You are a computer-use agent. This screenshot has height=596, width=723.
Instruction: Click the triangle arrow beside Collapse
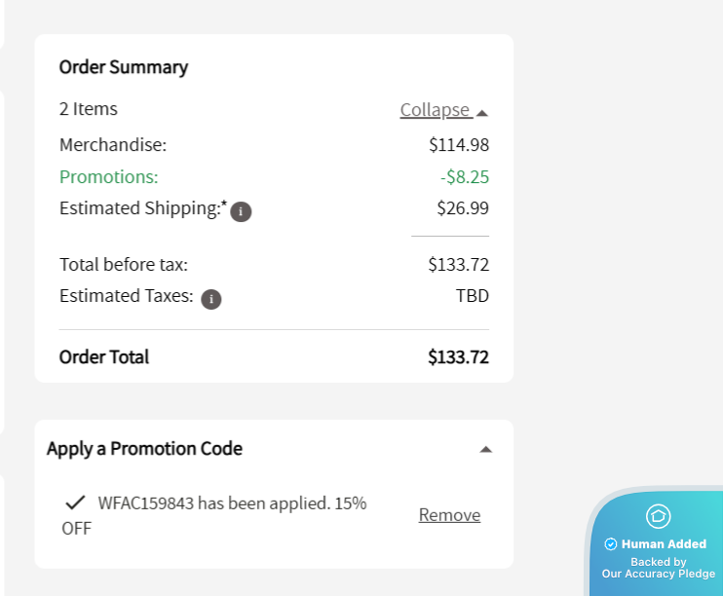(482, 113)
